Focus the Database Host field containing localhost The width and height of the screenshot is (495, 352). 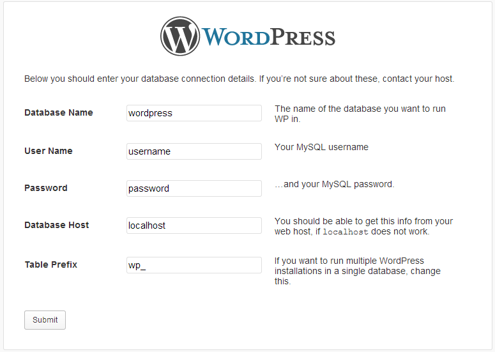coord(194,226)
